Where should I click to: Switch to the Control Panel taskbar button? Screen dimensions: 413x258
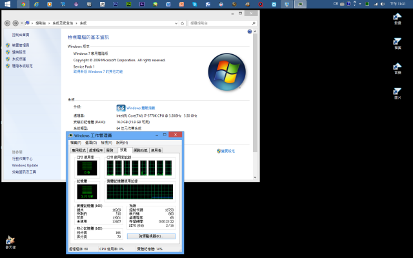[287, 4]
